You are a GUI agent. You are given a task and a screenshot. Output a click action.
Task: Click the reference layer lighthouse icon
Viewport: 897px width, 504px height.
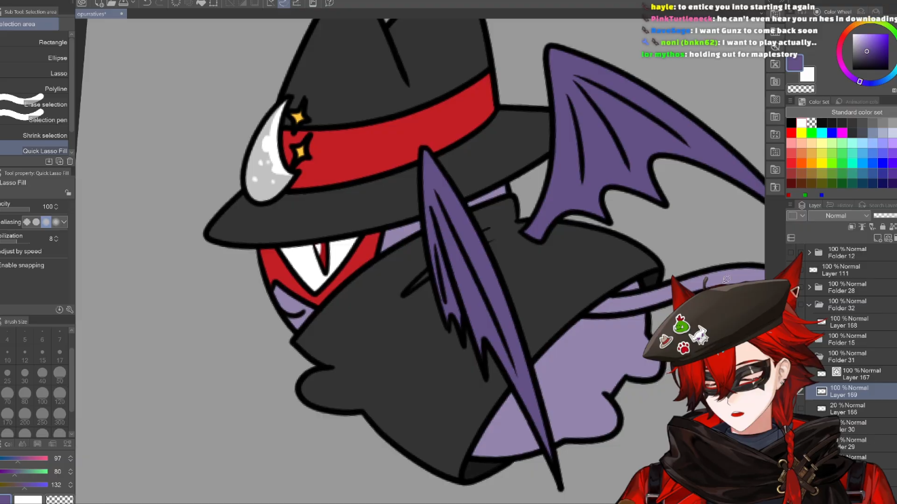click(x=861, y=227)
